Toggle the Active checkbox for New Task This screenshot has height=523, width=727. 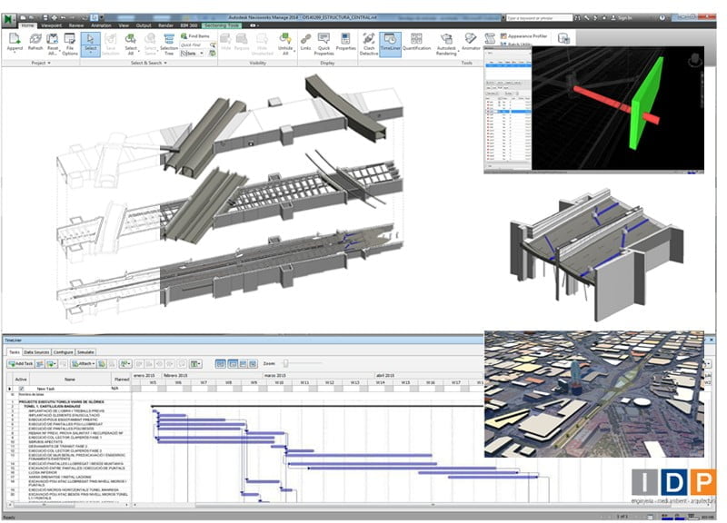[22, 388]
